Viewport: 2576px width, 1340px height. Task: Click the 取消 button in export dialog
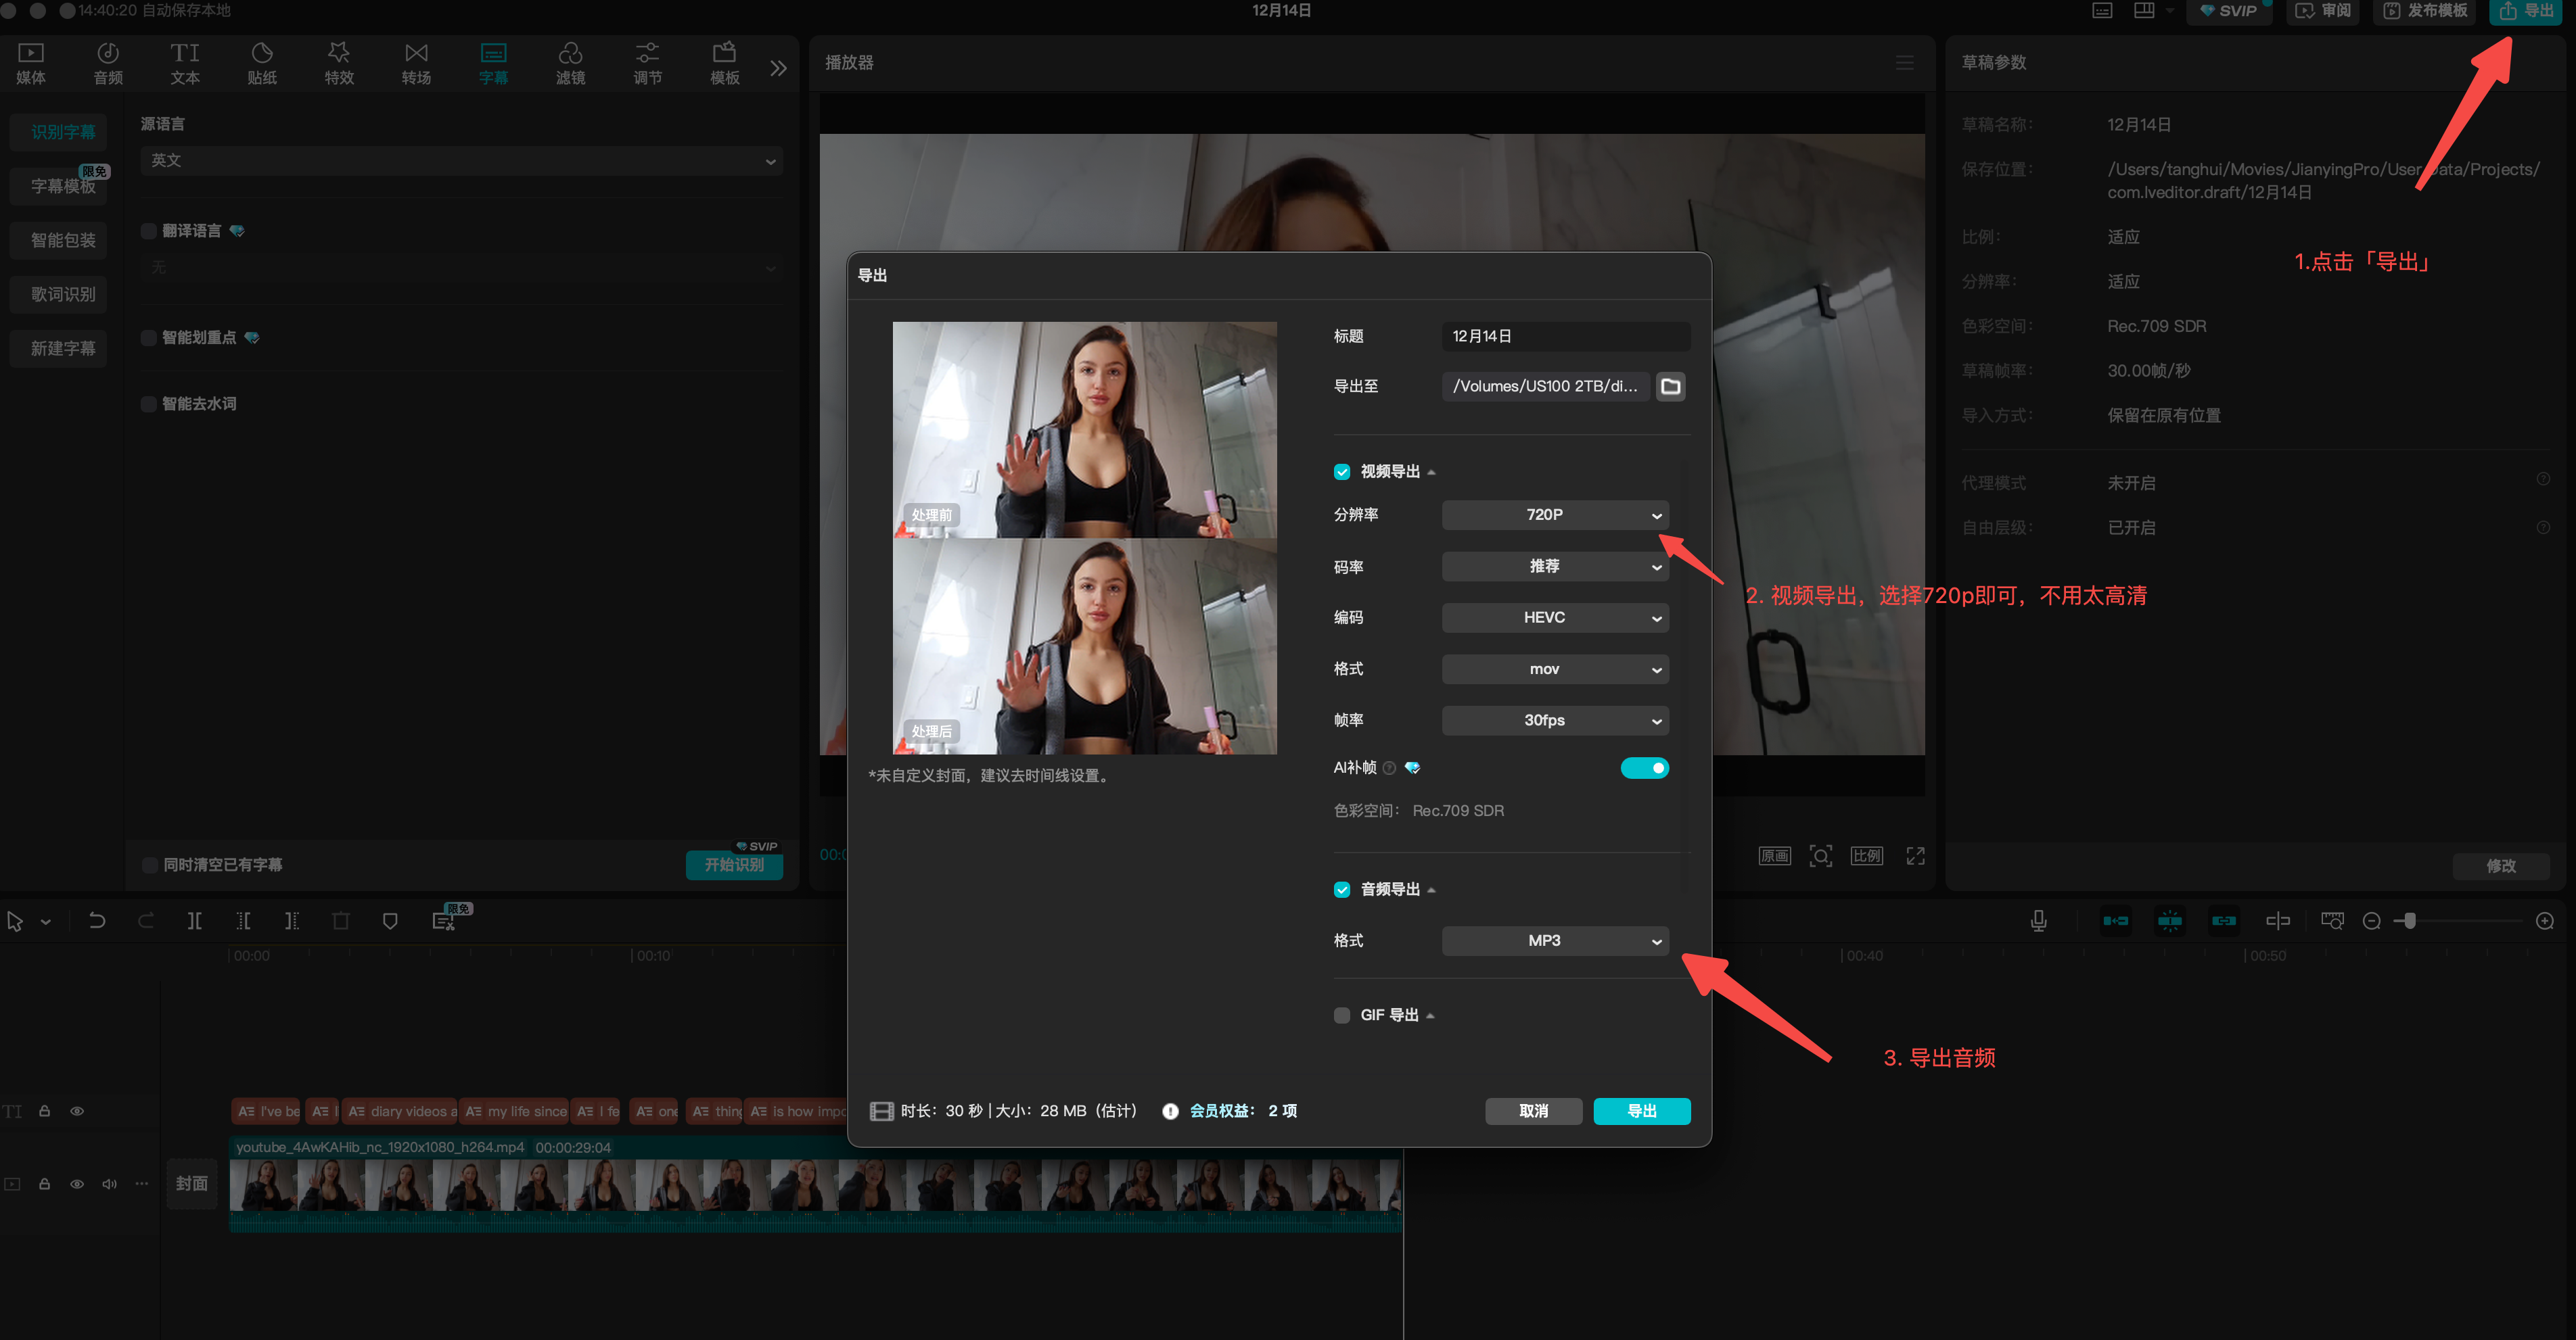coord(1533,1111)
